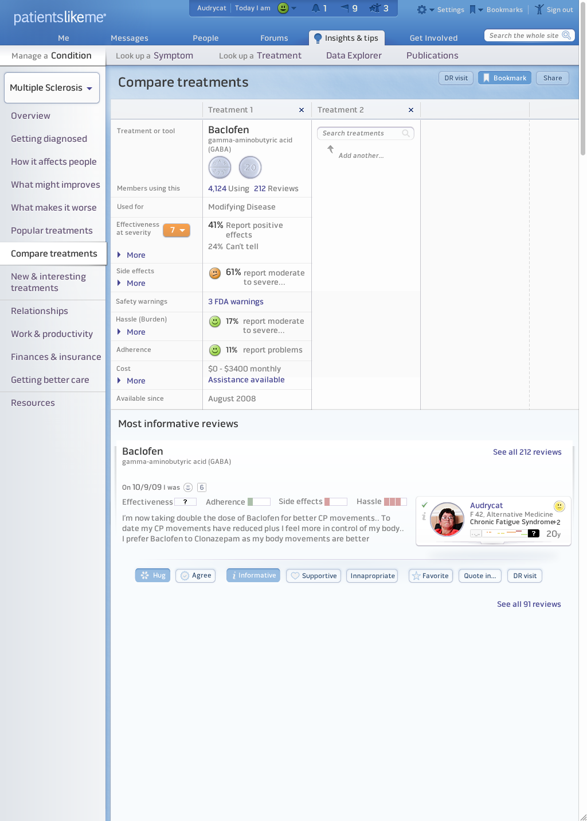Click See all 91 reviews link

(529, 604)
